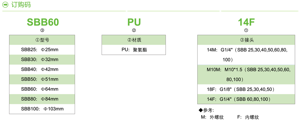Select the SBB60 order code heading
The width and height of the screenshot is (305, 121).
pos(43,22)
